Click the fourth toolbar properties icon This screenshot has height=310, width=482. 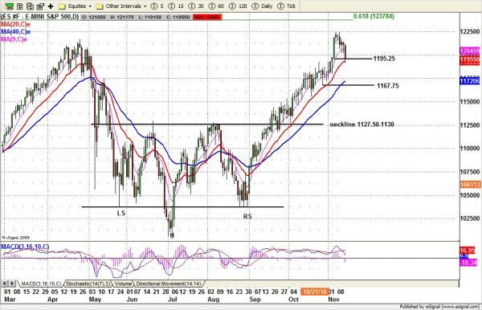[x=40, y=6]
